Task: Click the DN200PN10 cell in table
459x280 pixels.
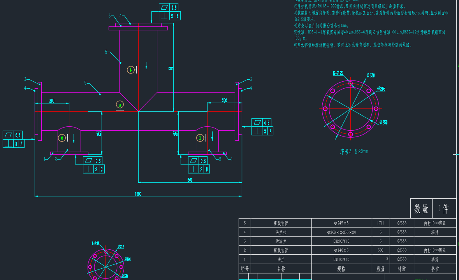Action: click(x=342, y=241)
